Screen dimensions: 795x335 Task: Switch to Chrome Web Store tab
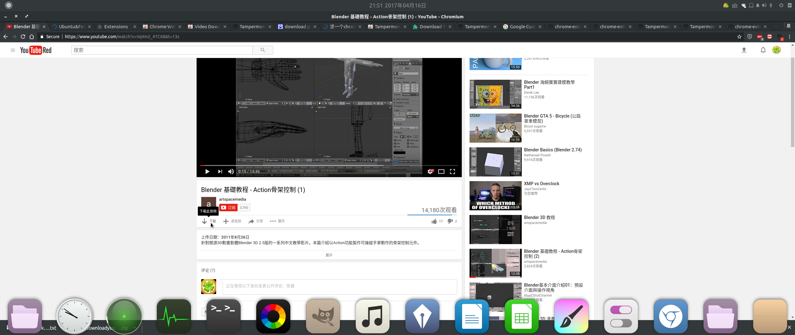[x=162, y=27]
